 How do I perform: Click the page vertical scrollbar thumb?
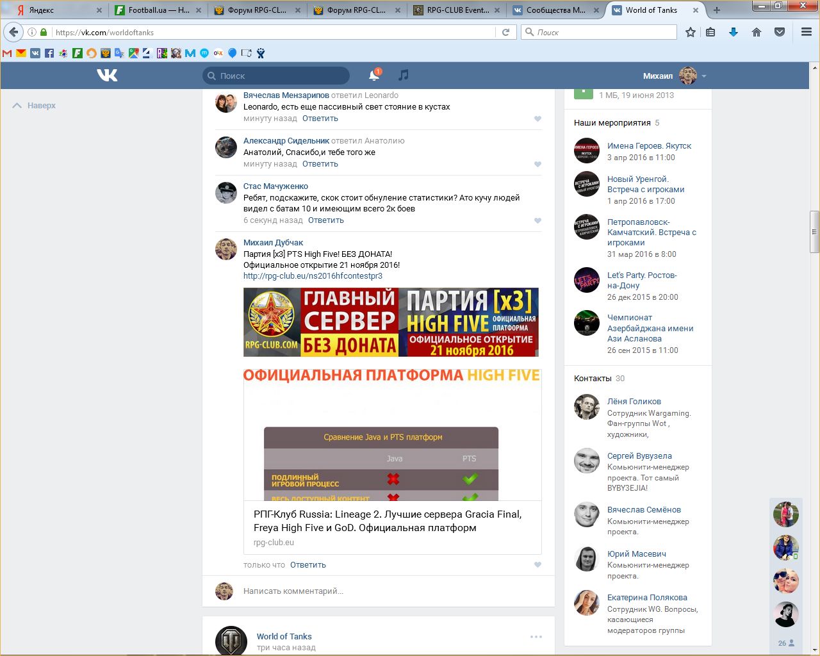click(814, 231)
